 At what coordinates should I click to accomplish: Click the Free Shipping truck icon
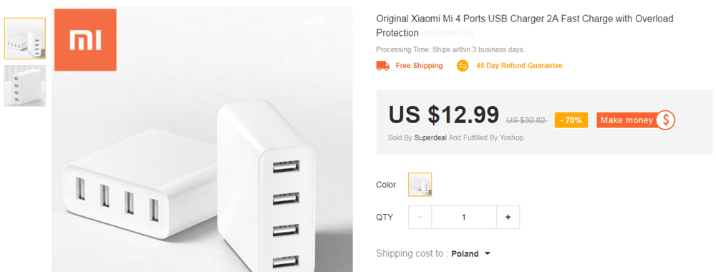coord(382,66)
